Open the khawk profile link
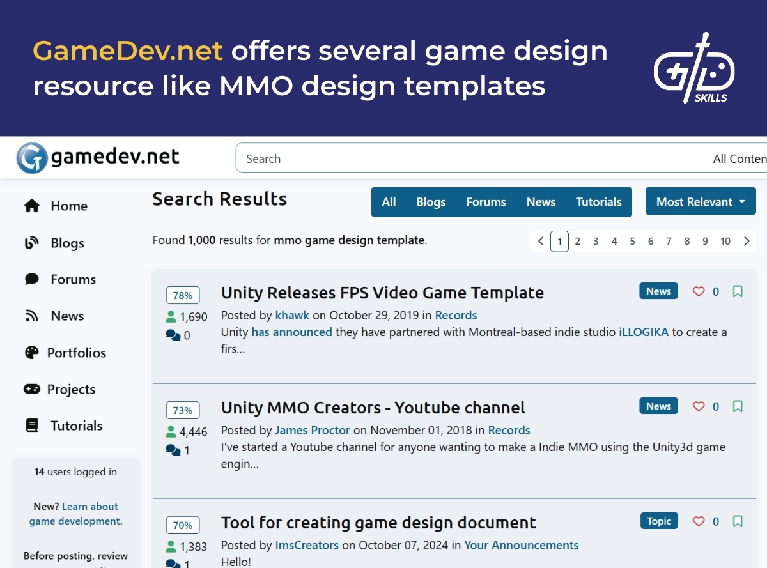The image size is (767, 568). pos(292,315)
